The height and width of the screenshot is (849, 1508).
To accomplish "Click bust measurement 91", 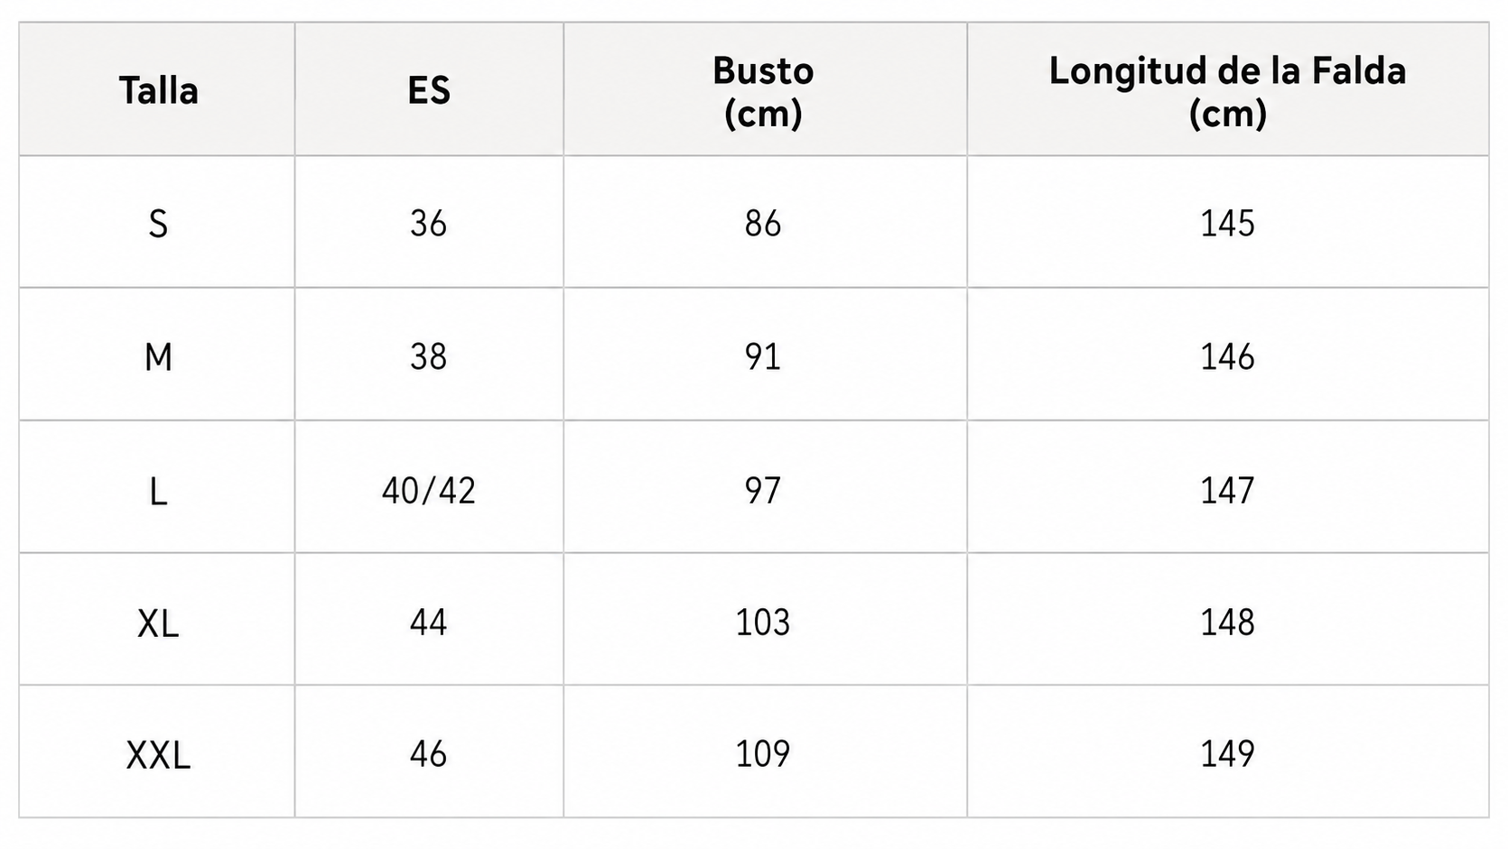I will pos(763,356).
